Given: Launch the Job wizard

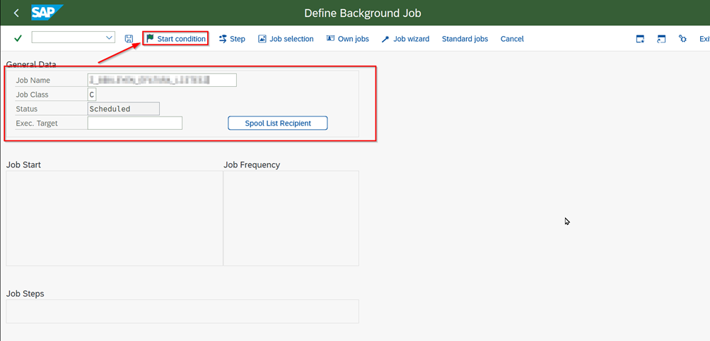Looking at the screenshot, I should coord(405,39).
